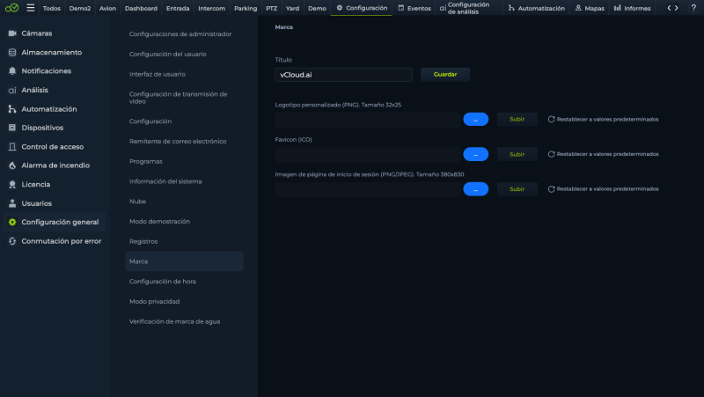This screenshot has height=397, width=704.
Task: Click the Conmutación por error icon
Action: pyautogui.click(x=12, y=241)
